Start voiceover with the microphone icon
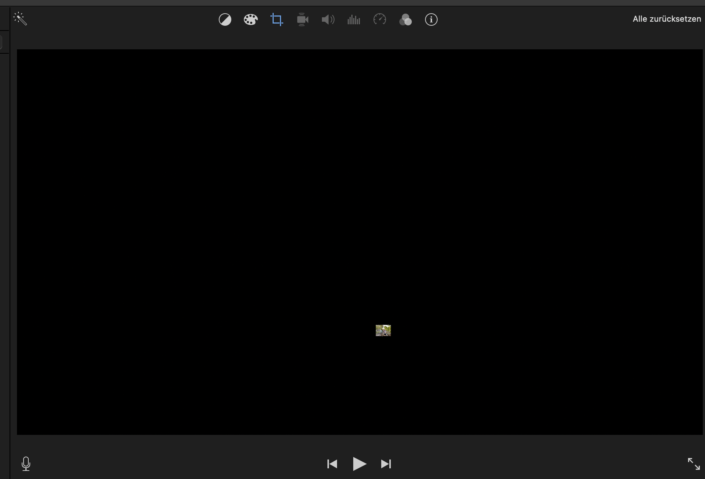 pos(26,464)
